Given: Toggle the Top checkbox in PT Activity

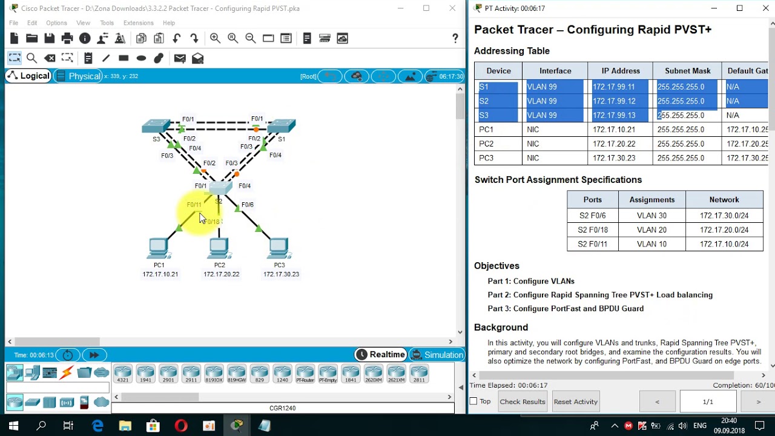Looking at the screenshot, I should pos(474,401).
